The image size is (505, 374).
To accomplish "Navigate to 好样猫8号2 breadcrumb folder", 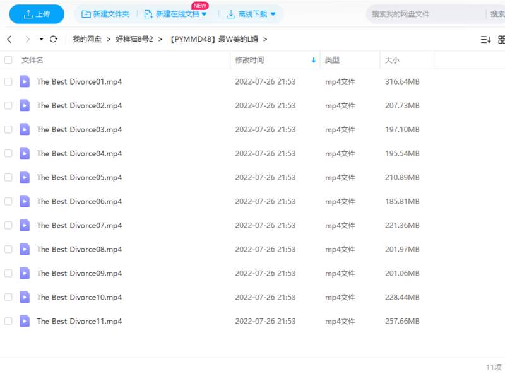I will [134, 39].
